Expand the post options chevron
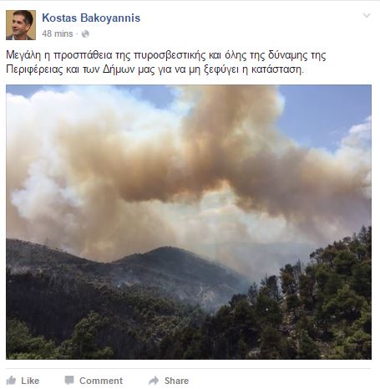 coord(367,16)
